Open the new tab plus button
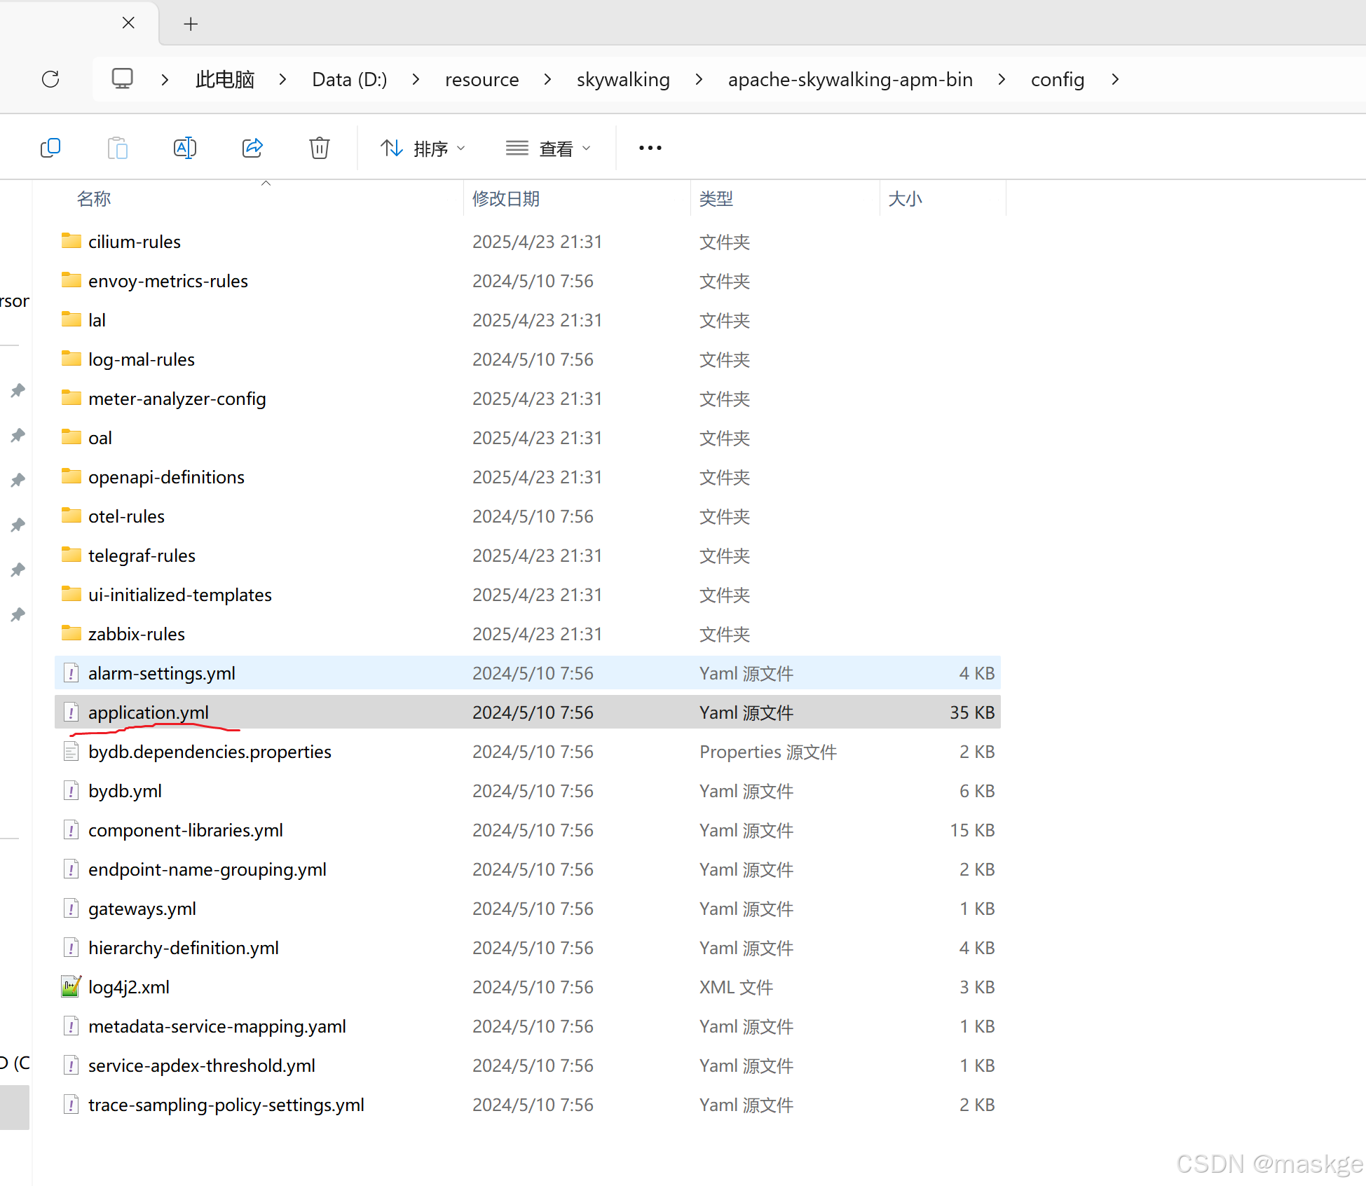 pyautogui.click(x=191, y=24)
